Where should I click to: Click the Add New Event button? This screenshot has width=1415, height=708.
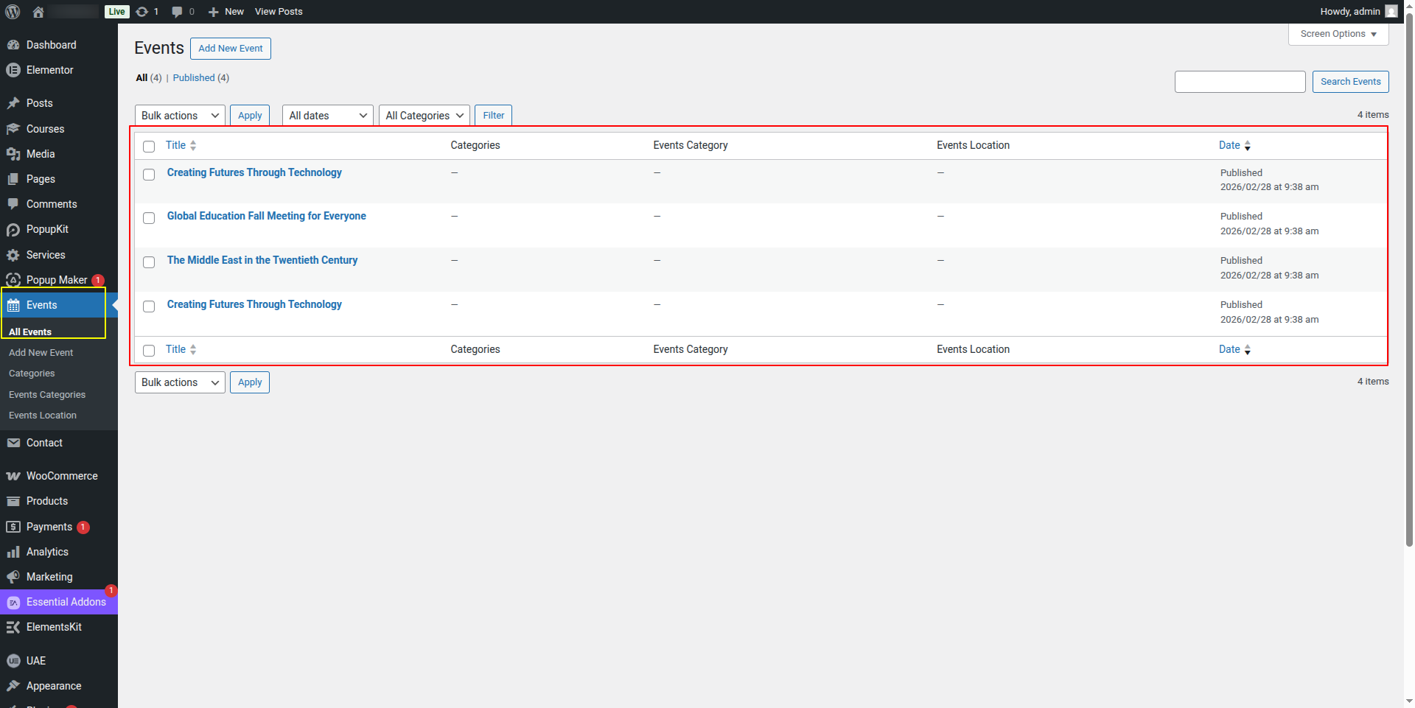point(230,49)
